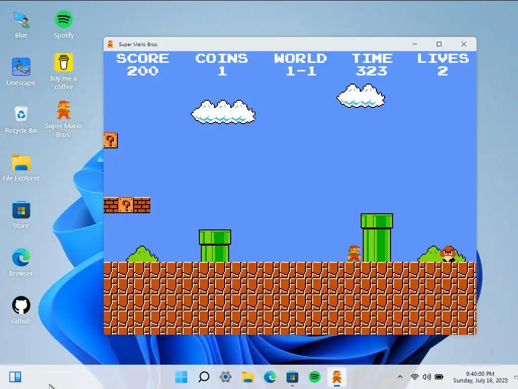Image resolution: width=518 pixels, height=389 pixels.
Task: Open Spotify from the taskbar
Action: coord(315,377)
